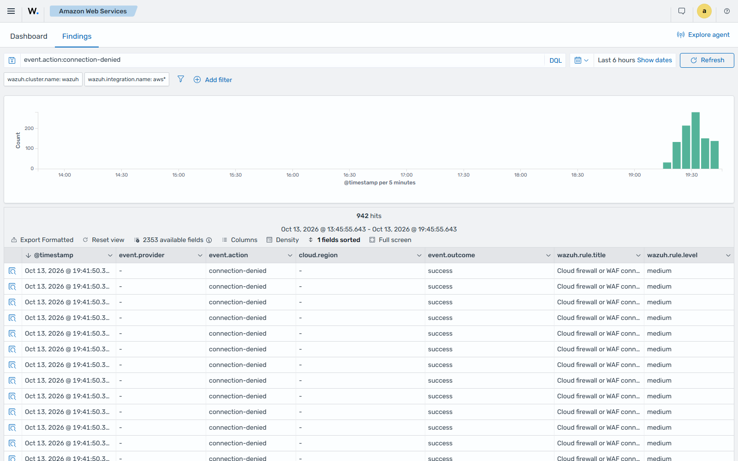Open event.outcome column header menu
The width and height of the screenshot is (738, 461).
tap(548, 255)
